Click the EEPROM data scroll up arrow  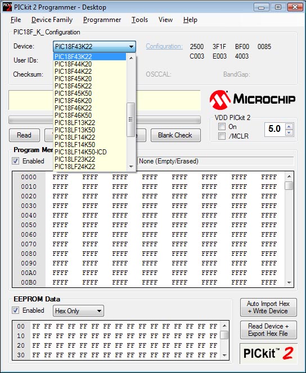pyautogui.click(x=224, y=326)
